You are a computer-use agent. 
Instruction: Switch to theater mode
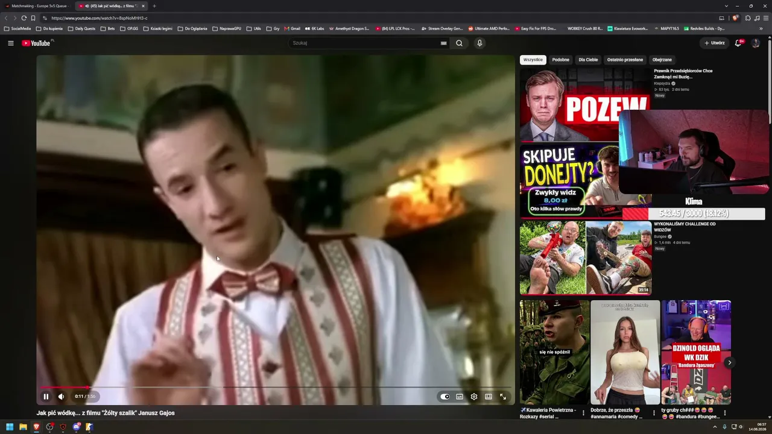tap(489, 397)
